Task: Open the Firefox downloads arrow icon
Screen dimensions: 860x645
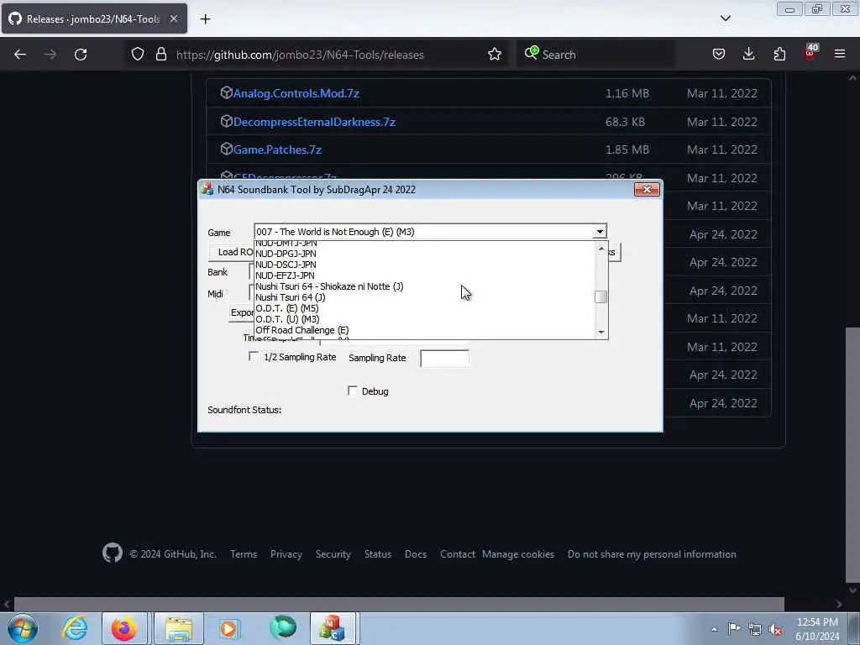Action: pyautogui.click(x=748, y=55)
